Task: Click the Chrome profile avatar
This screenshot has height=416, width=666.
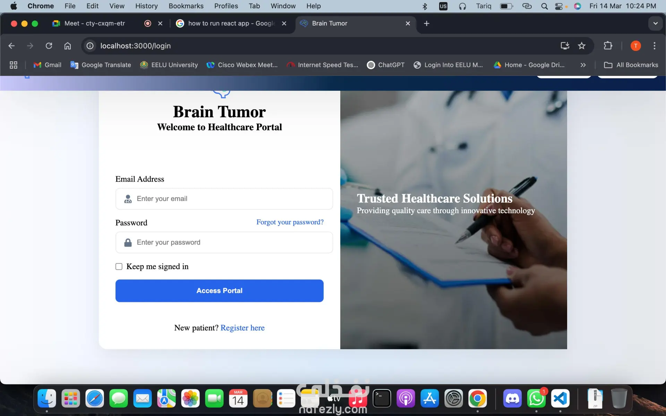Action: (x=635, y=45)
